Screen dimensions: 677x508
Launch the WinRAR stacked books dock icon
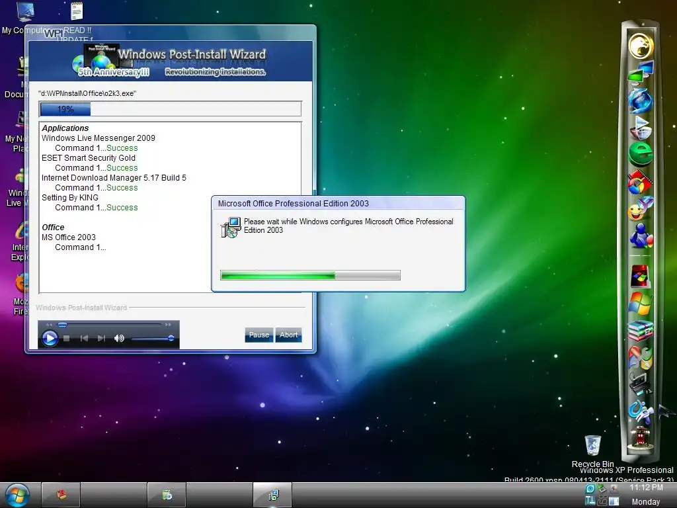point(640,331)
